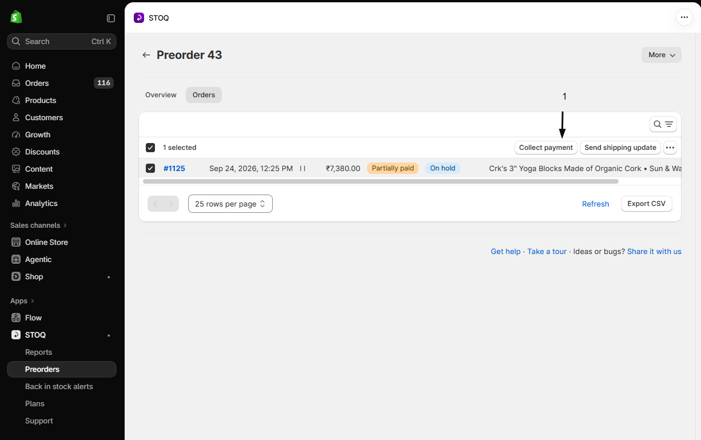701x440 pixels.
Task: Go to next page of orders
Action: (171, 204)
